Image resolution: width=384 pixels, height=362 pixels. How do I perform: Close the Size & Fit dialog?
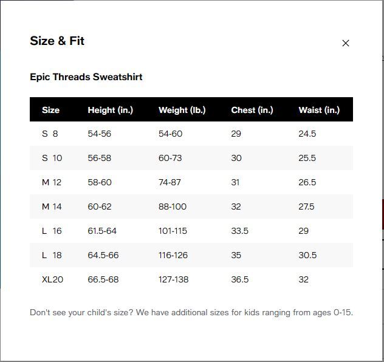[x=346, y=43]
